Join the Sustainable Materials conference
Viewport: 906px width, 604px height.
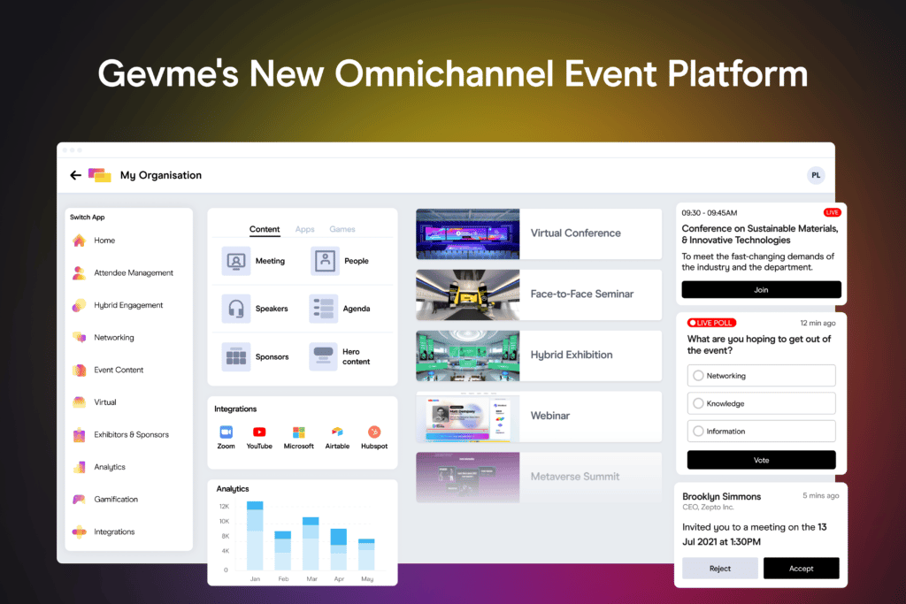[761, 289]
